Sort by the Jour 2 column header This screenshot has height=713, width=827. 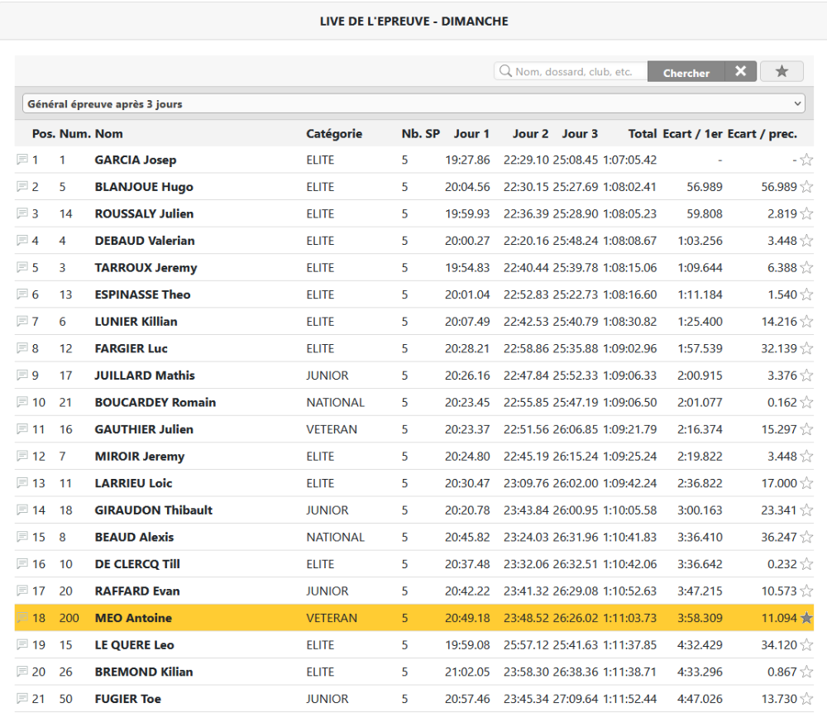(x=530, y=134)
